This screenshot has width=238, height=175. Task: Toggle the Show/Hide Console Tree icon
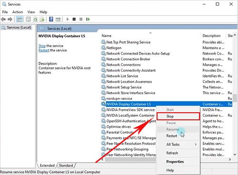(20, 19)
